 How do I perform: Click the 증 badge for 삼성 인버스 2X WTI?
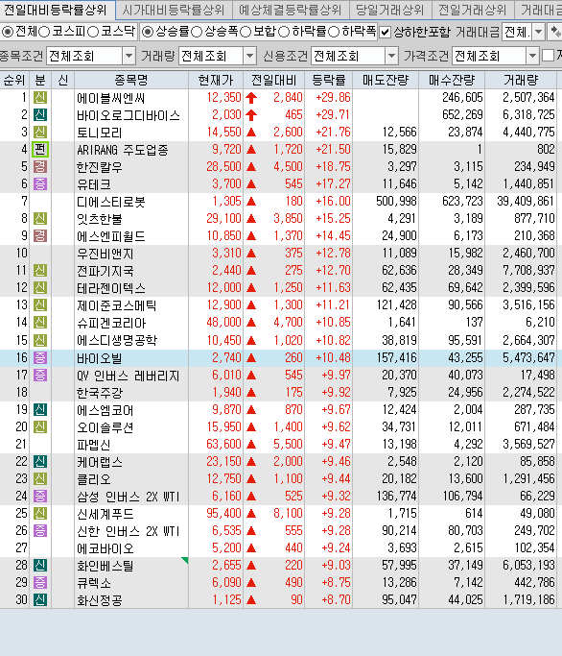(x=40, y=497)
